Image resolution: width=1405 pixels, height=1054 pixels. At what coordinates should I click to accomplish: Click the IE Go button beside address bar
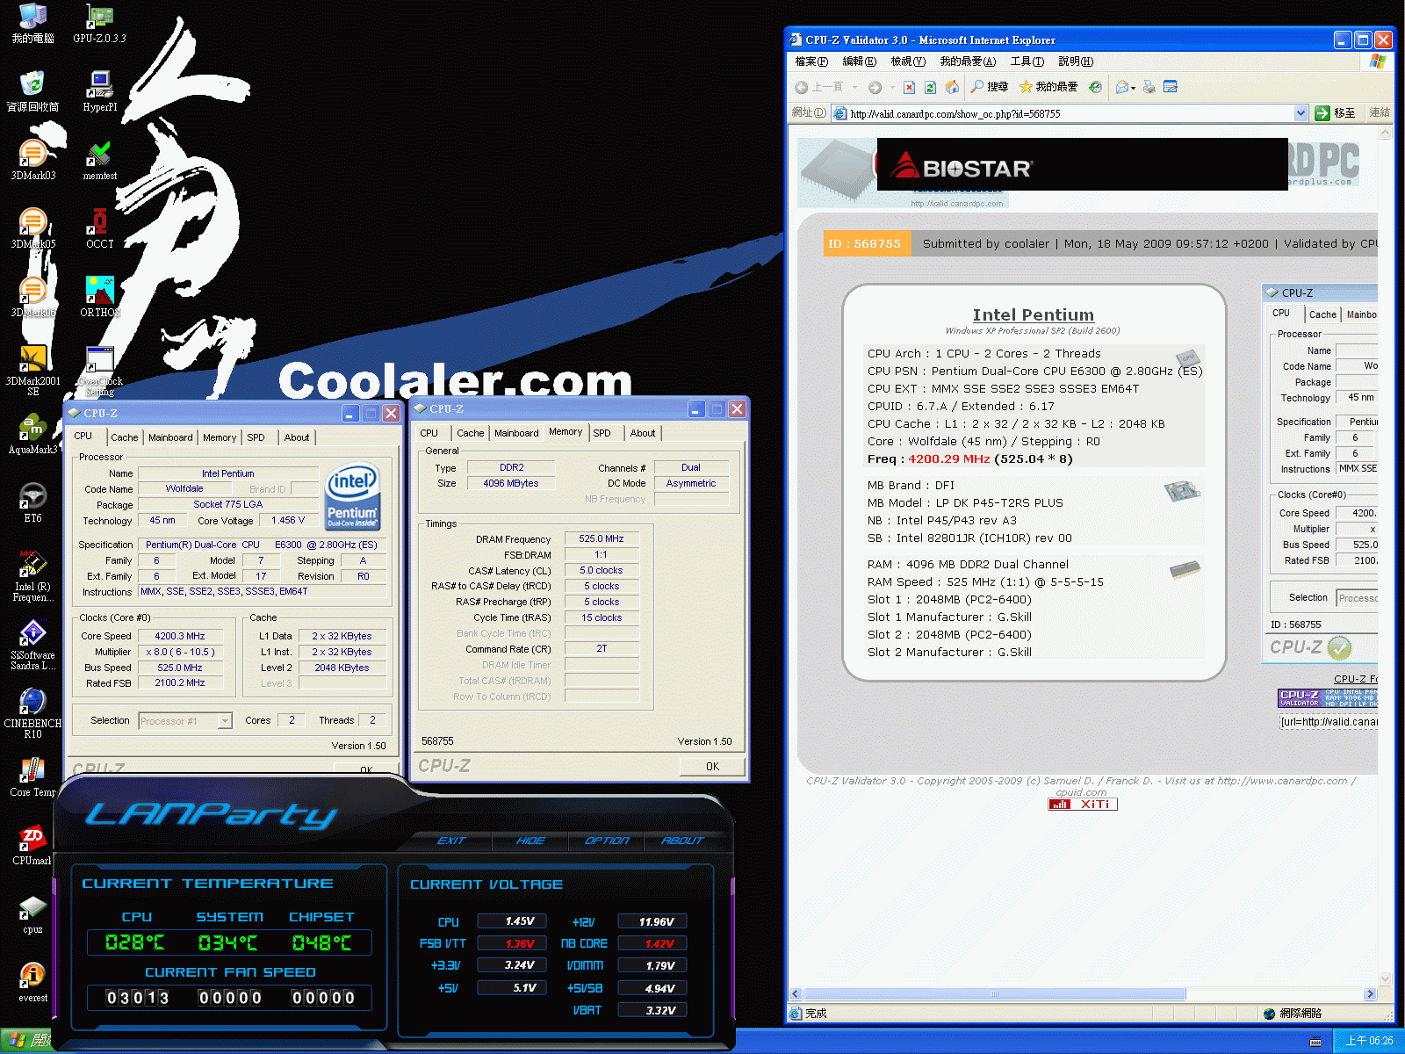pyautogui.click(x=1336, y=113)
